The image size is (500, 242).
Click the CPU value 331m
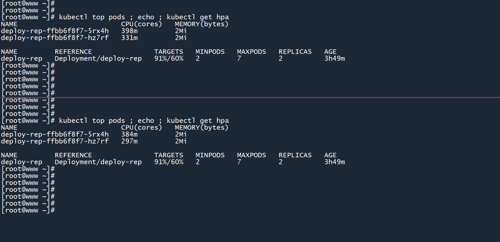pyautogui.click(x=129, y=38)
